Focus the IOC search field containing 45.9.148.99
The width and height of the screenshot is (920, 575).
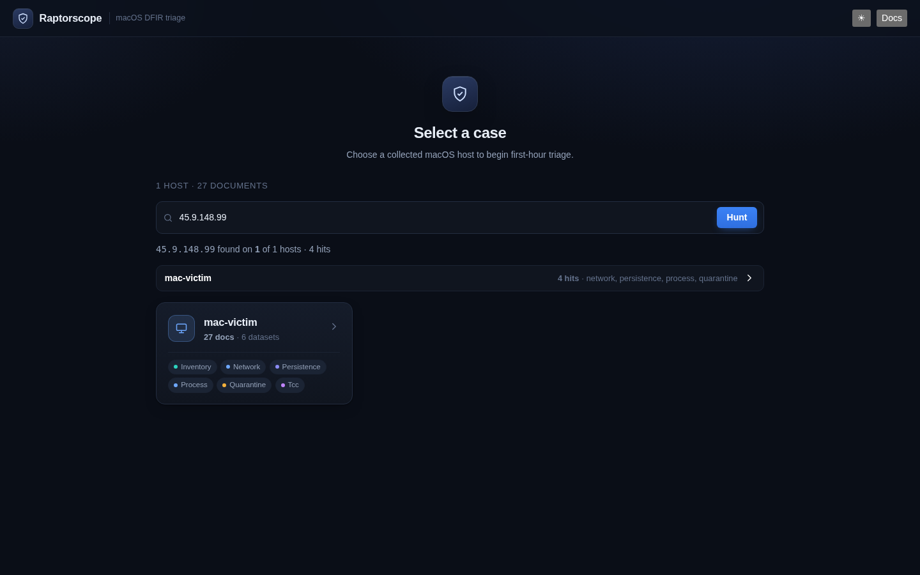click(x=444, y=217)
